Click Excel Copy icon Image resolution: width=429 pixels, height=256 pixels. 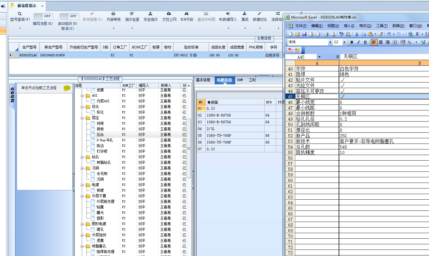point(363,34)
